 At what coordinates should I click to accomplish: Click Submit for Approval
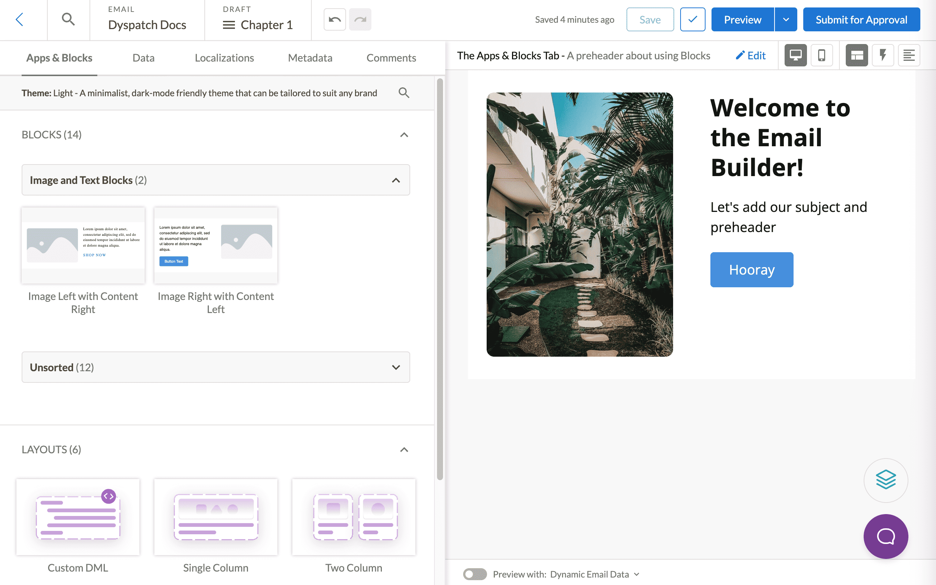click(861, 19)
